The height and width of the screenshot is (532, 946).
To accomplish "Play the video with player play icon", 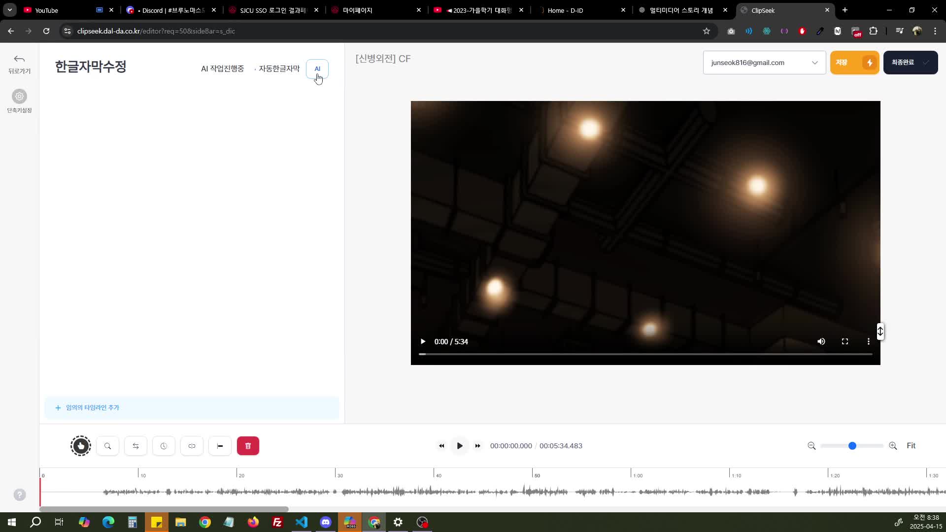I will point(423,342).
